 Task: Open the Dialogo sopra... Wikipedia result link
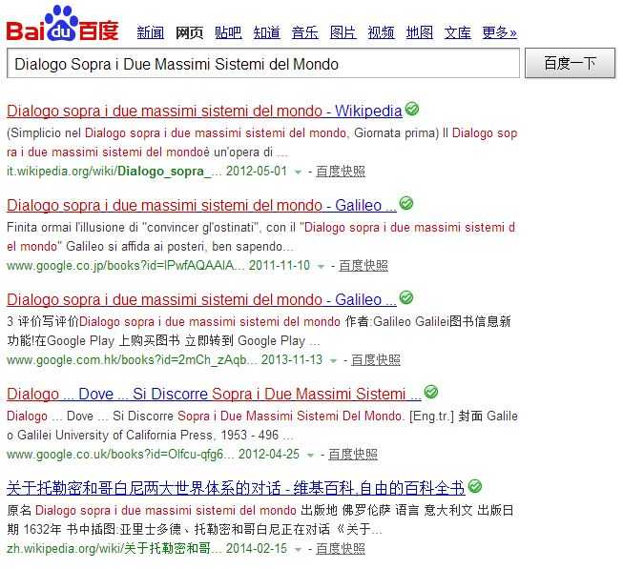tap(204, 111)
